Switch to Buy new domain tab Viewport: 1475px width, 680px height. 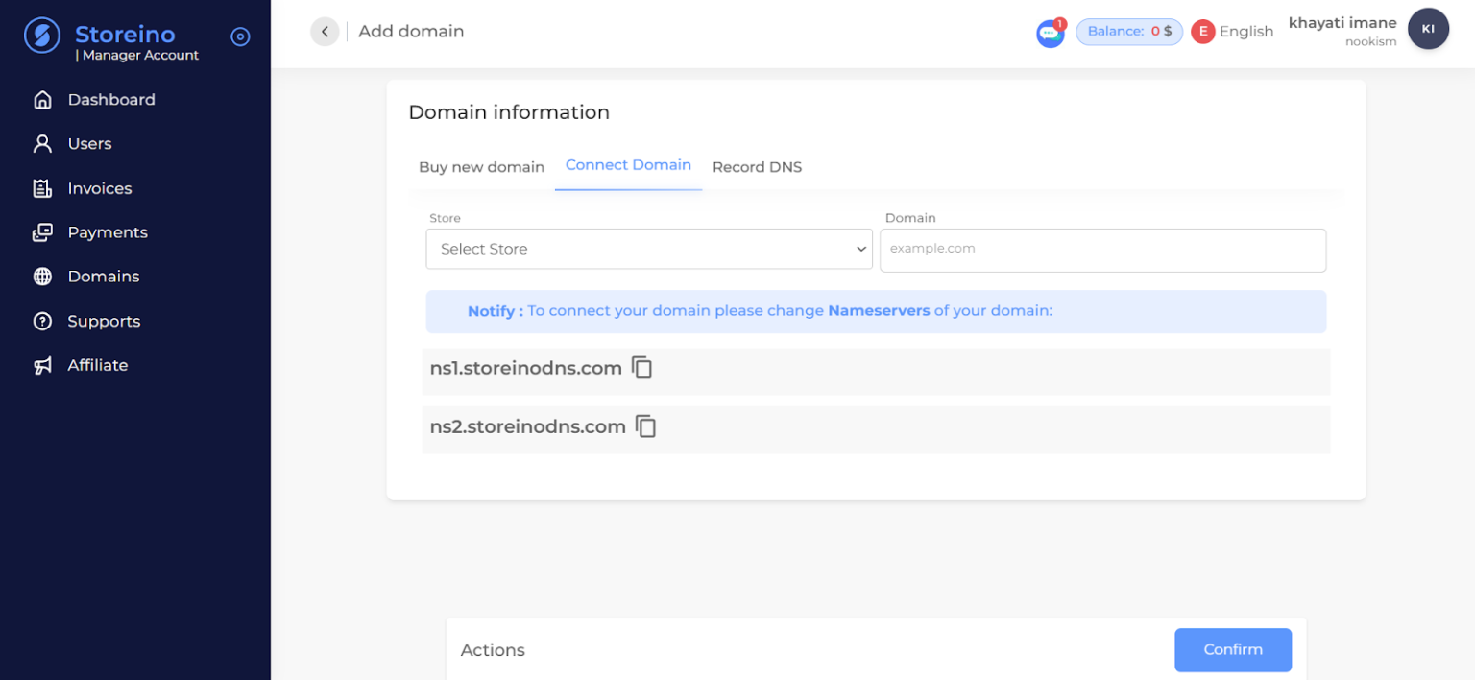coord(481,167)
